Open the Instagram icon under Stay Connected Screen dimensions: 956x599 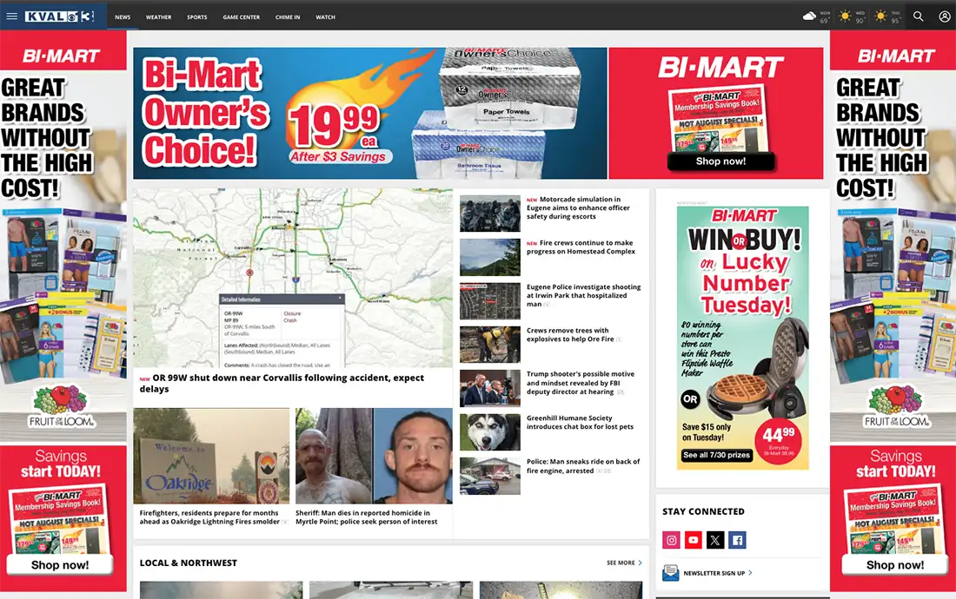click(x=671, y=540)
